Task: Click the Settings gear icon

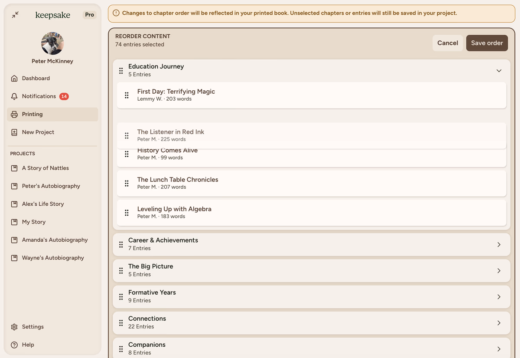Action: (x=14, y=327)
